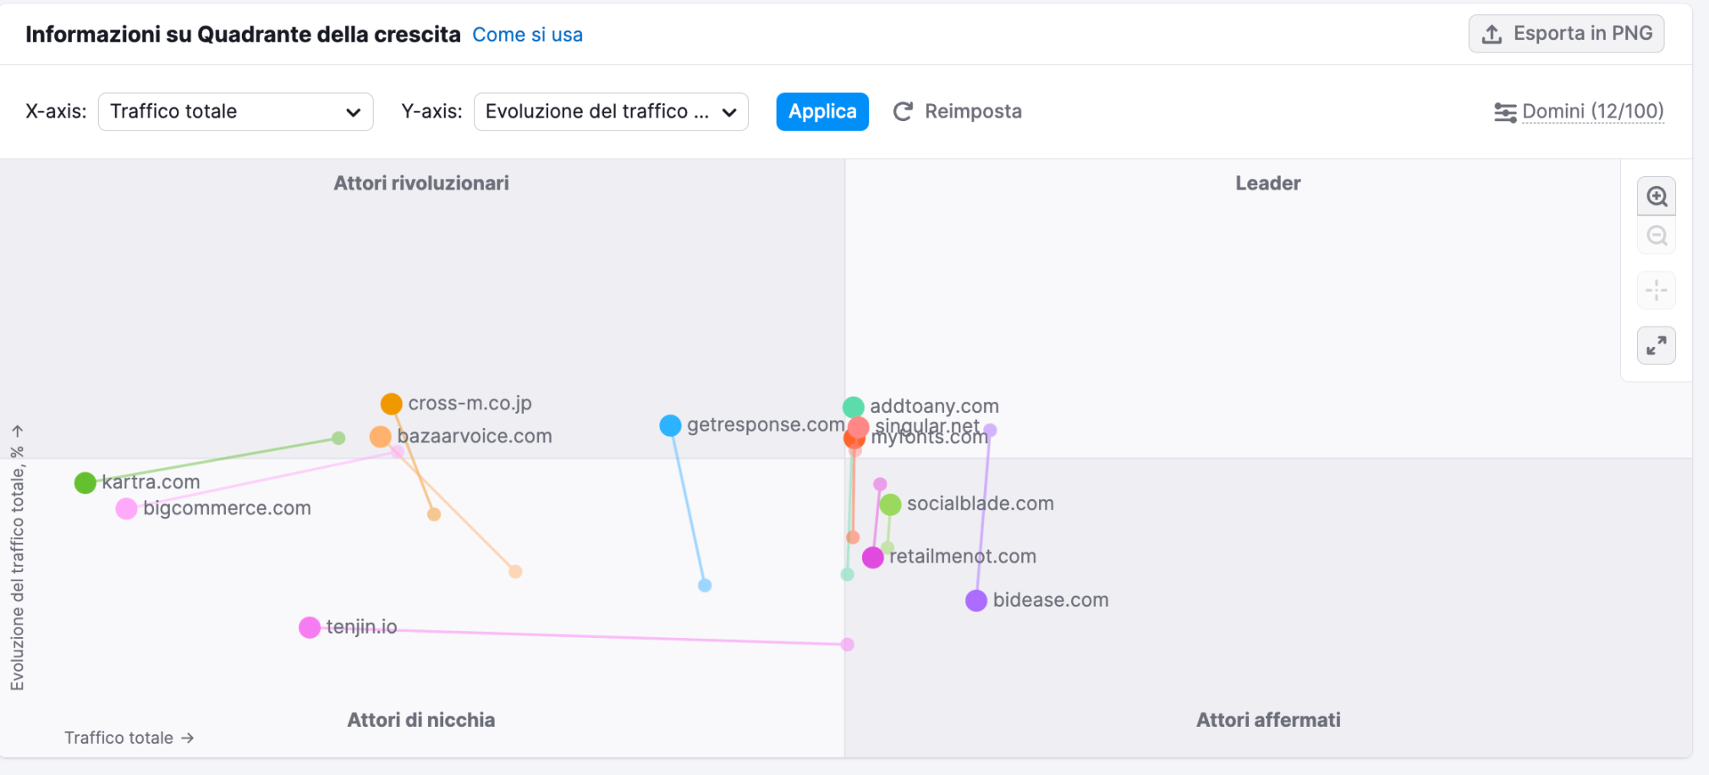Image resolution: width=1709 pixels, height=775 pixels.
Task: Select the getresponse.com blue data point
Action: (x=670, y=425)
